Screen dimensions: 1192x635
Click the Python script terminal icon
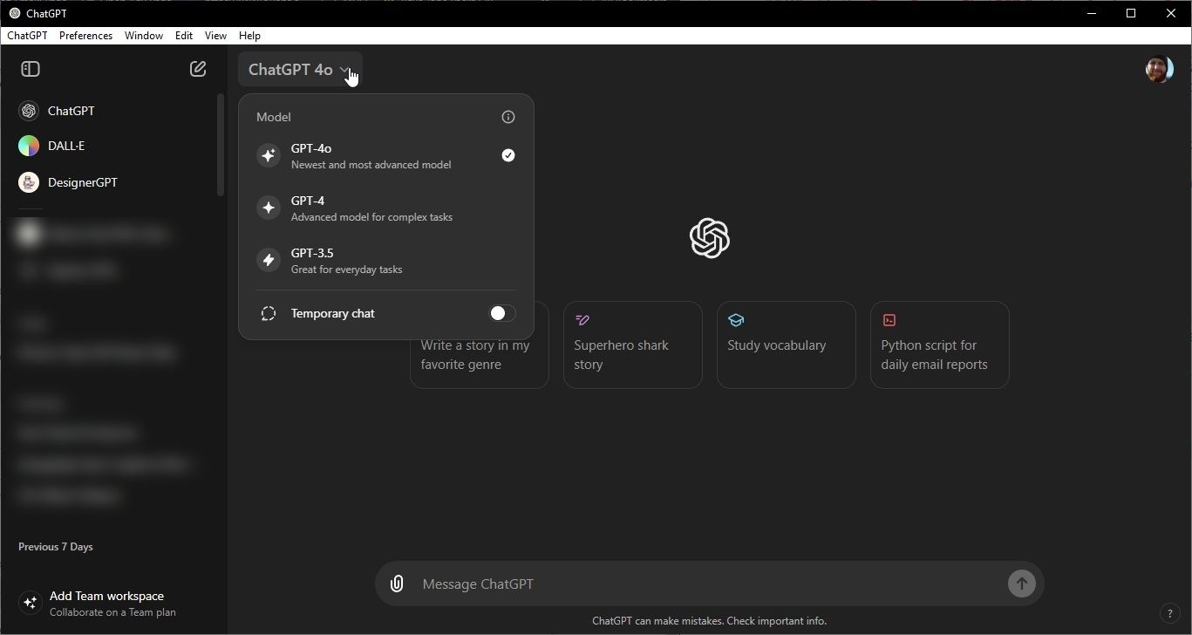[889, 320]
